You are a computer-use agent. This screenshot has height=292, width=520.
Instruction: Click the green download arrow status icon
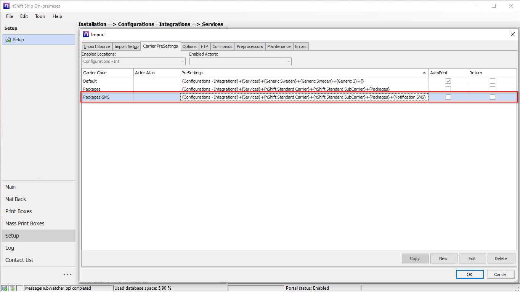tap(12, 288)
